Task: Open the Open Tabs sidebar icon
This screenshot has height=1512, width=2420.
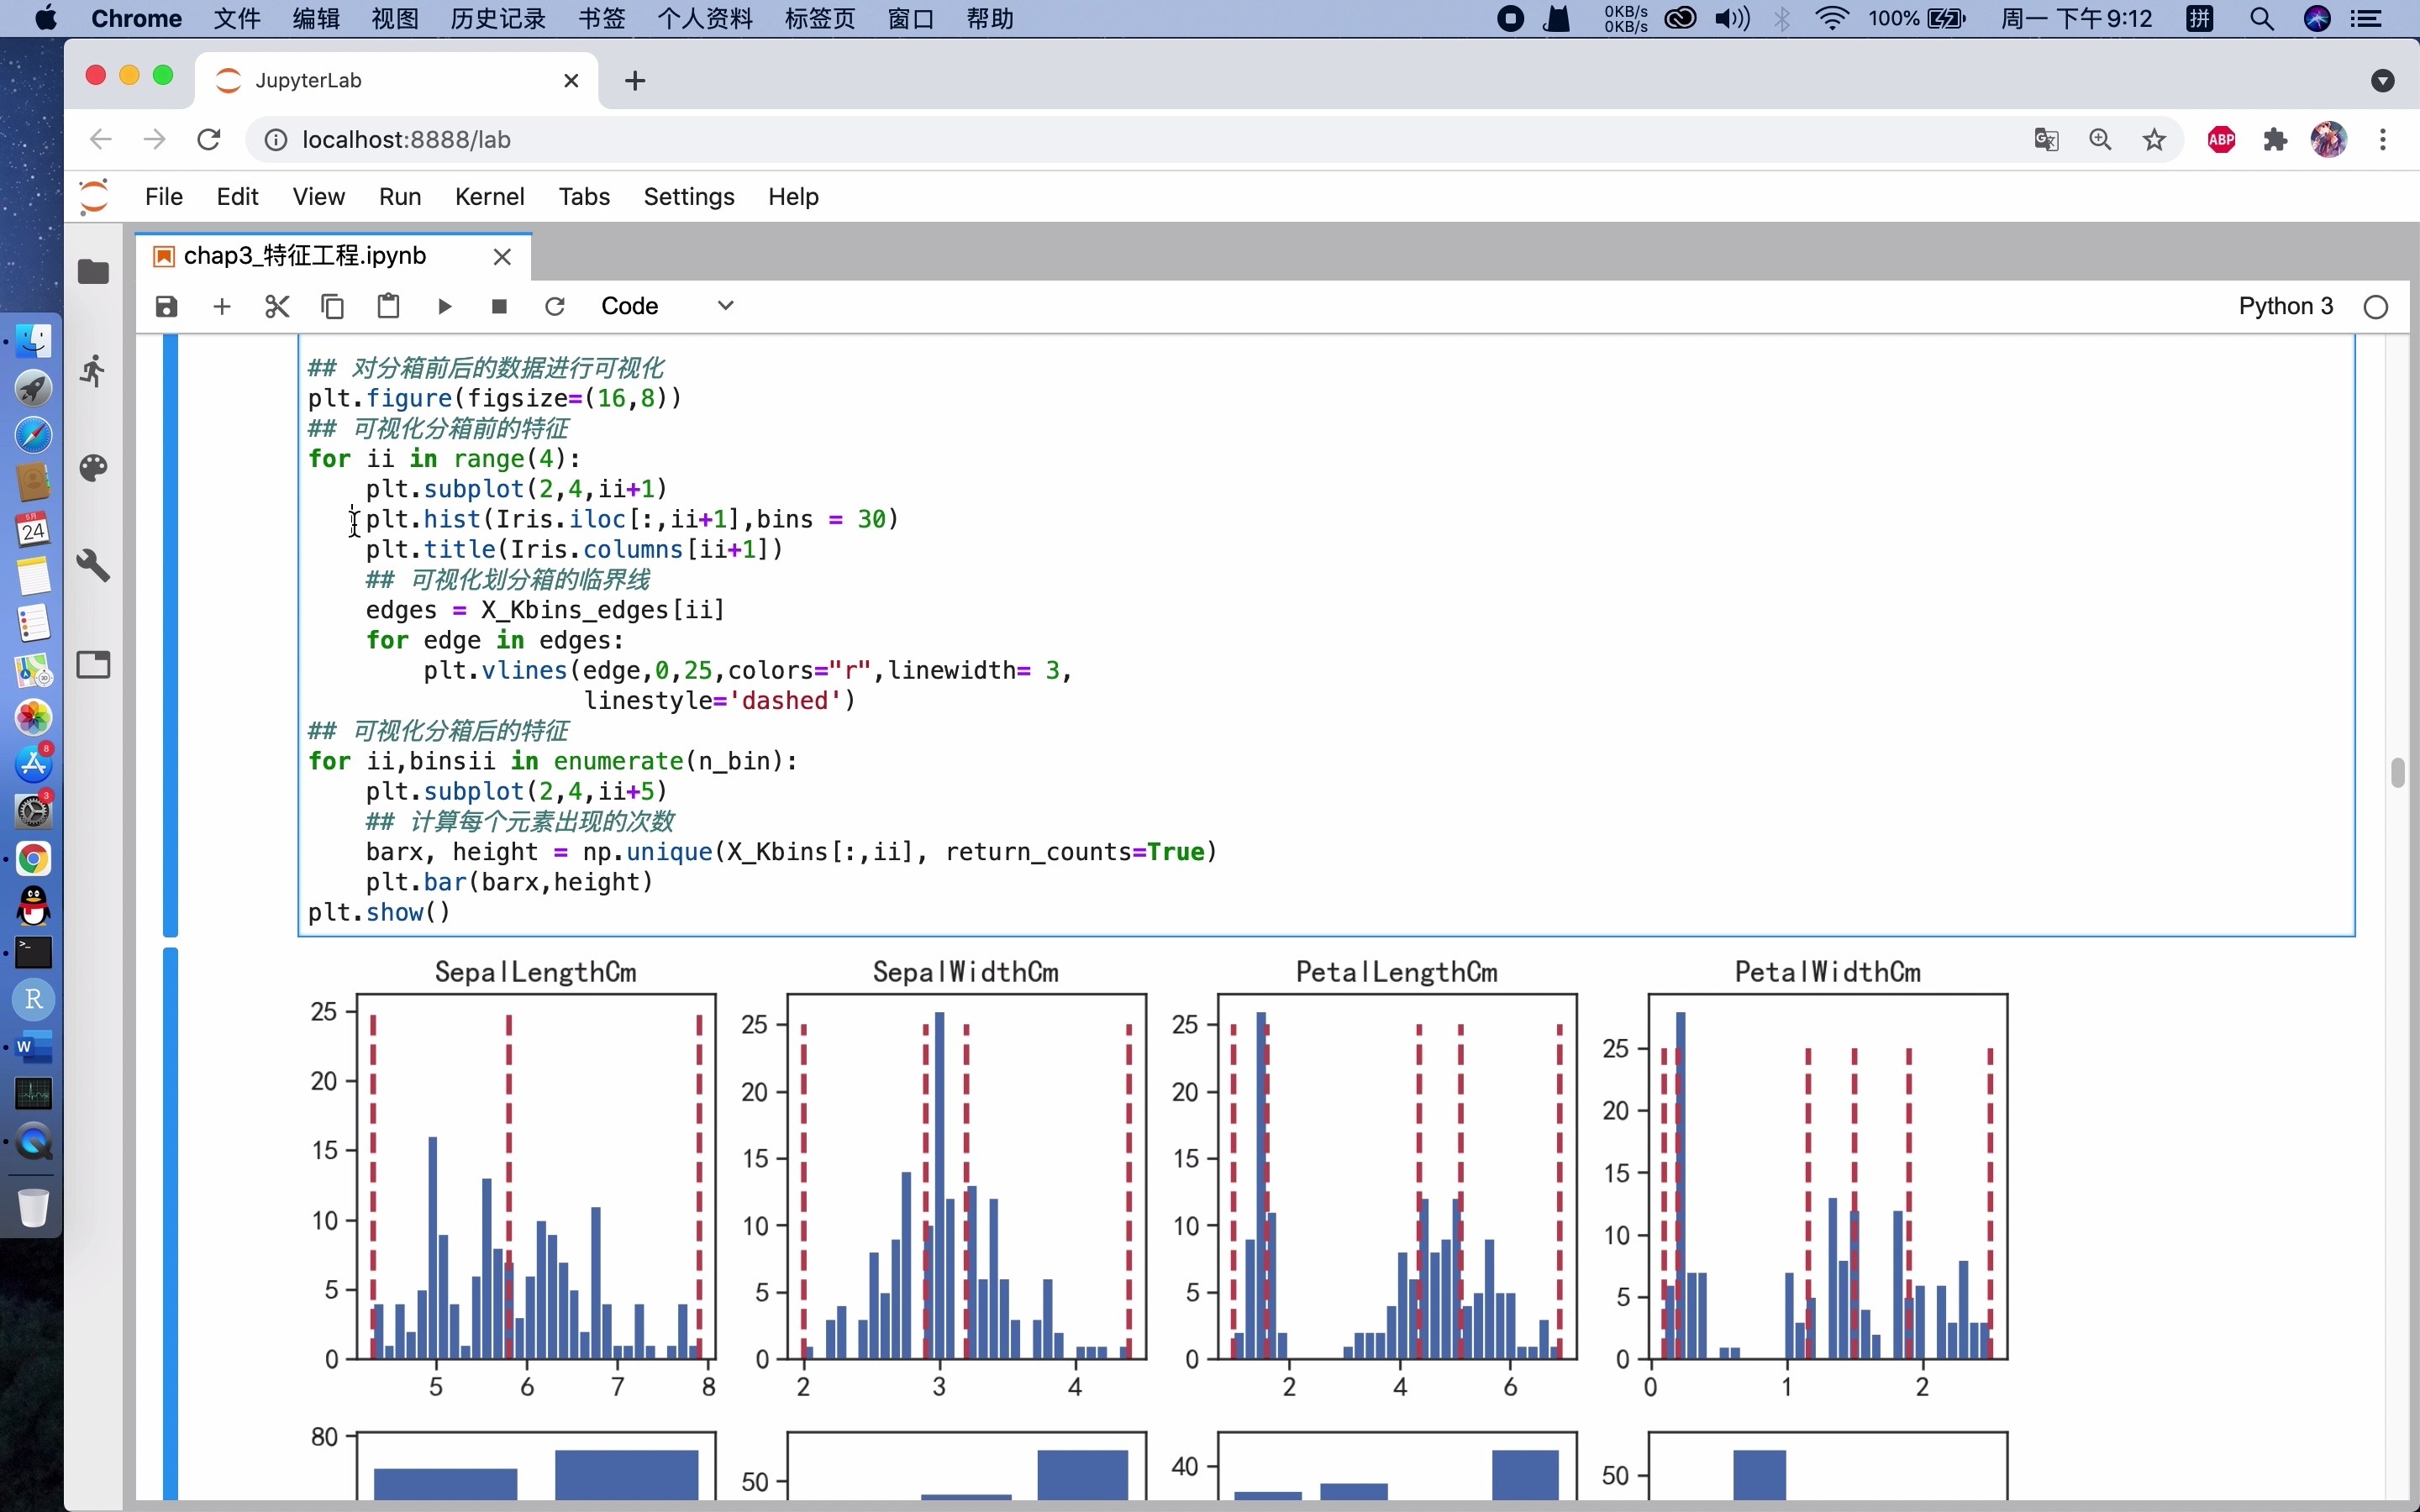Action: [x=94, y=665]
